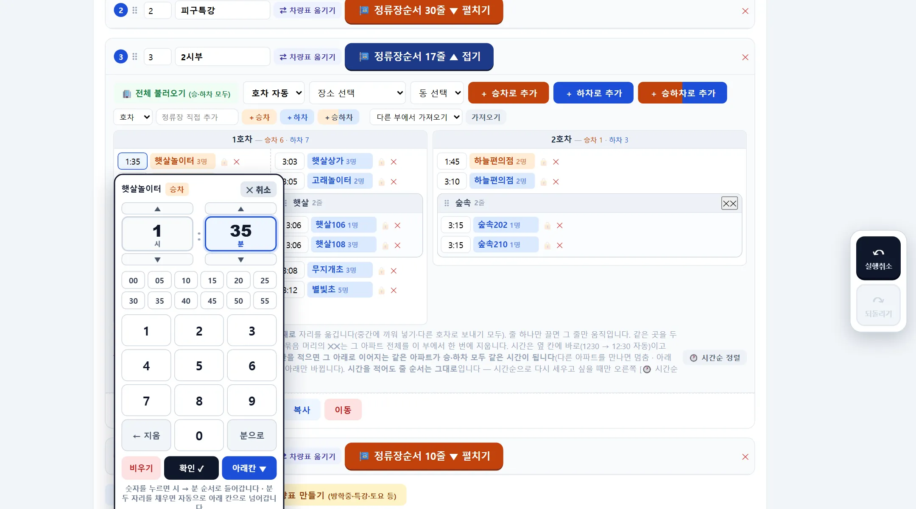916x509 pixels.
Task: Remove the 햇살108 stop with its X
Action: tap(397, 245)
